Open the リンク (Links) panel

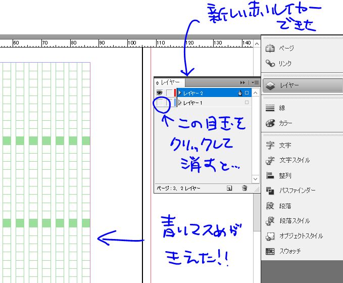(x=302, y=63)
